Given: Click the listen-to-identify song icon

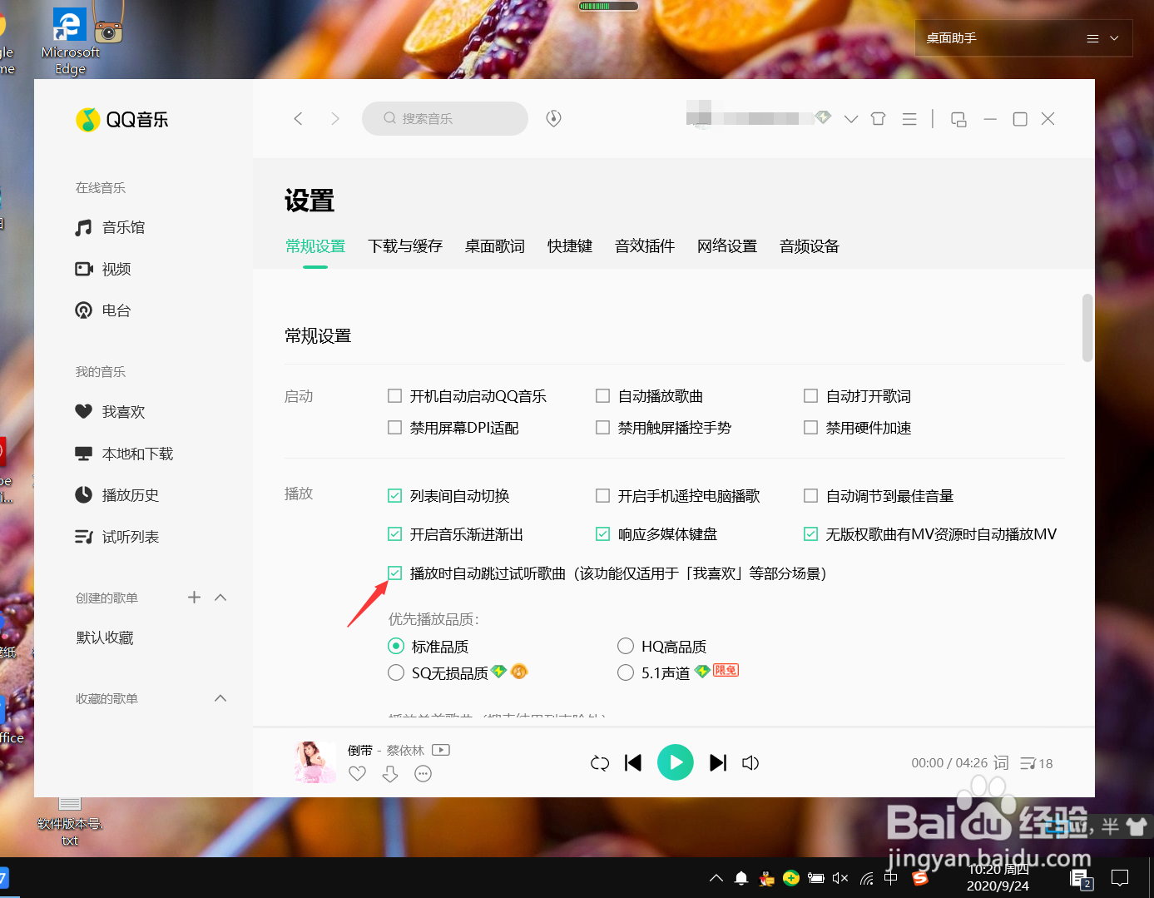Looking at the screenshot, I should (553, 118).
